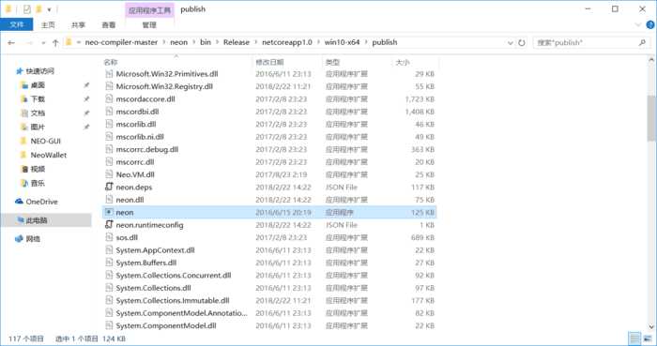Open the 视频 folder in sidebar
The width and height of the screenshot is (657, 346).
tap(33, 169)
